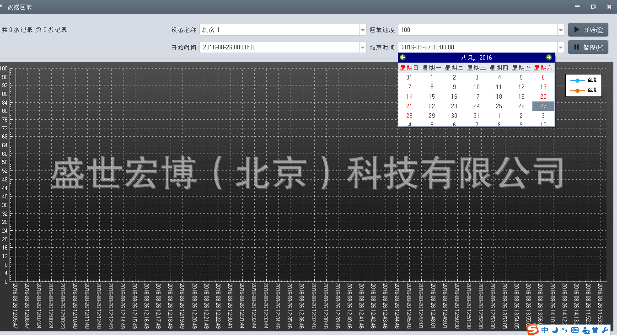Select date 19 in the calendar
The width and height of the screenshot is (617, 335).
coord(521,96)
